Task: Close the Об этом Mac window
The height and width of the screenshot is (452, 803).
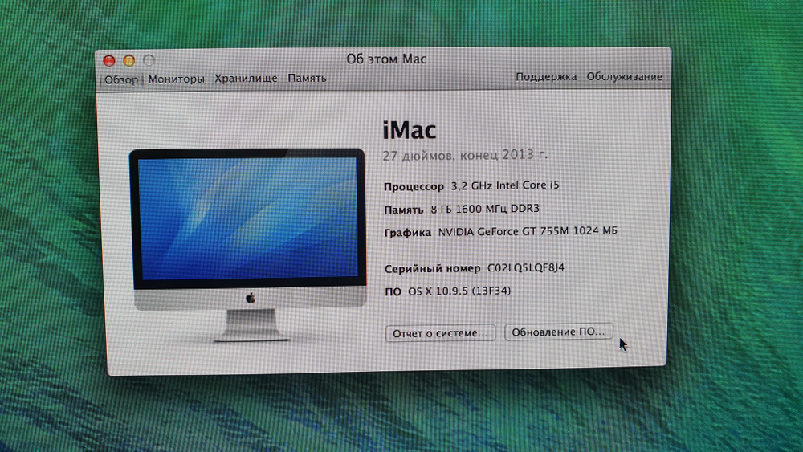Action: coord(109,61)
